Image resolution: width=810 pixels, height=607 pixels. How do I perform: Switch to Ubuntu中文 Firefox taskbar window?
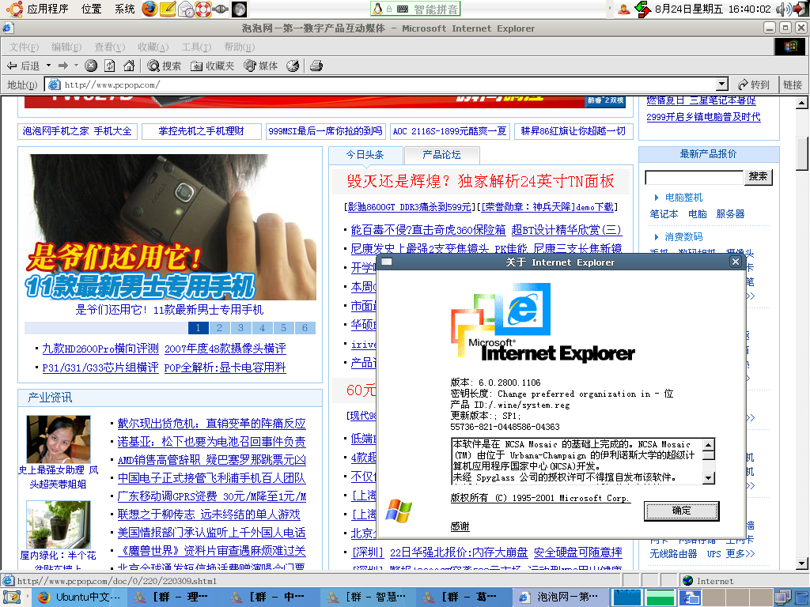(x=81, y=598)
